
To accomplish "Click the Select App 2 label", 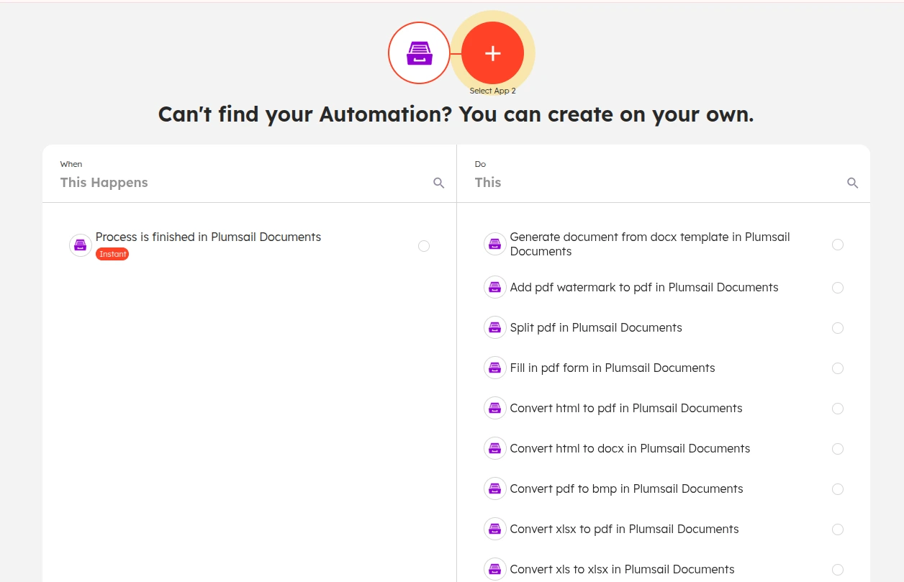I will click(493, 91).
